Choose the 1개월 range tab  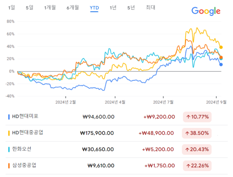[x=50, y=8]
